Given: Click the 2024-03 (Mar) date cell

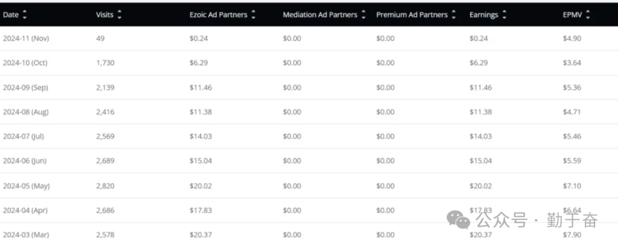Looking at the screenshot, I should point(26,235).
